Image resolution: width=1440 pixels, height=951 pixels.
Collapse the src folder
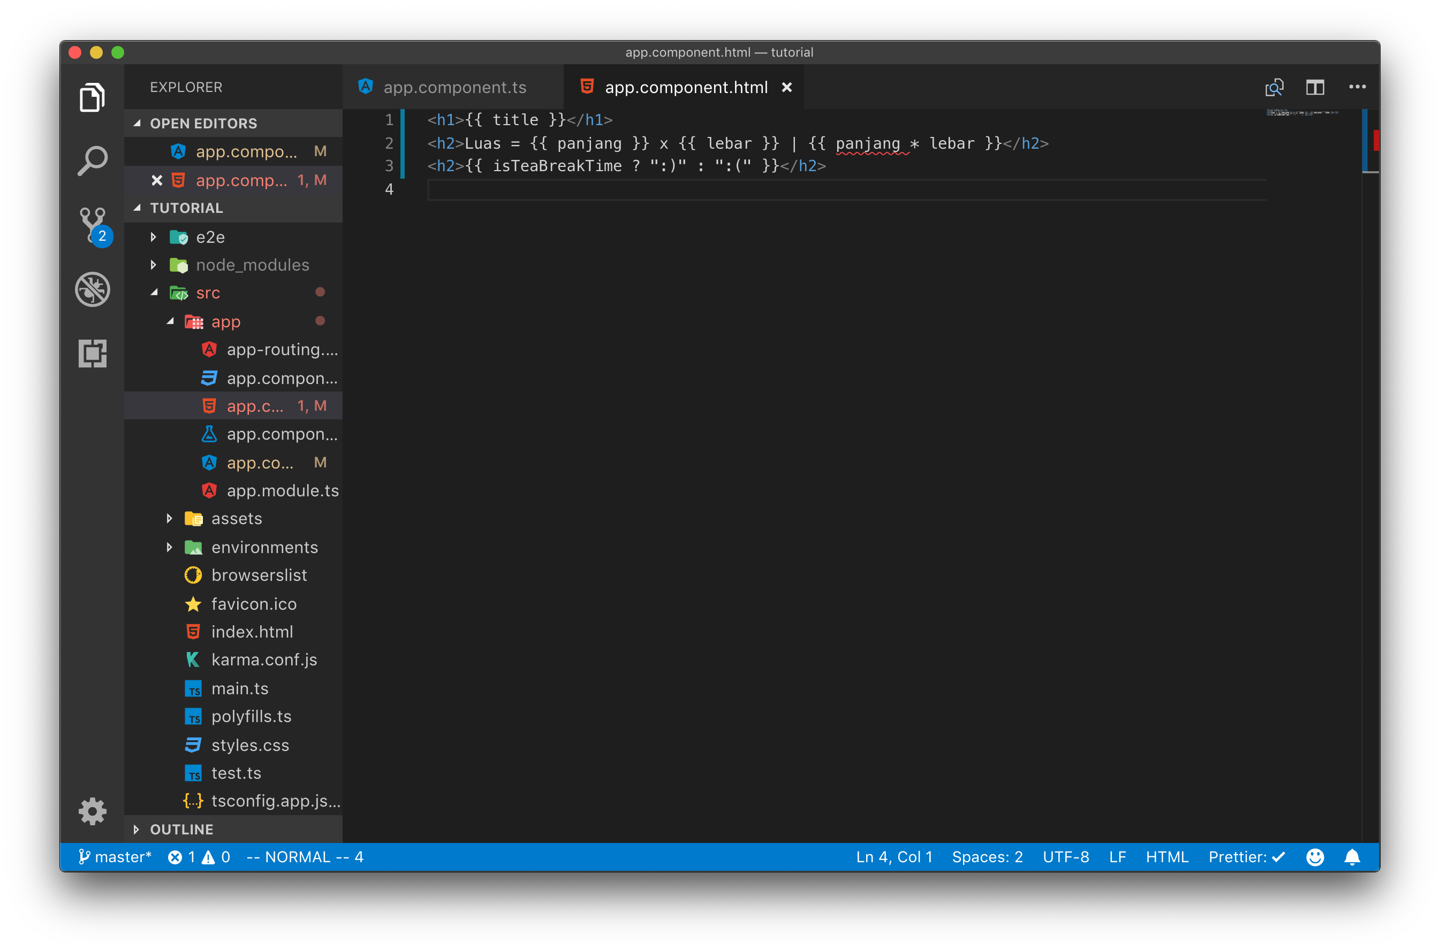coord(233,293)
